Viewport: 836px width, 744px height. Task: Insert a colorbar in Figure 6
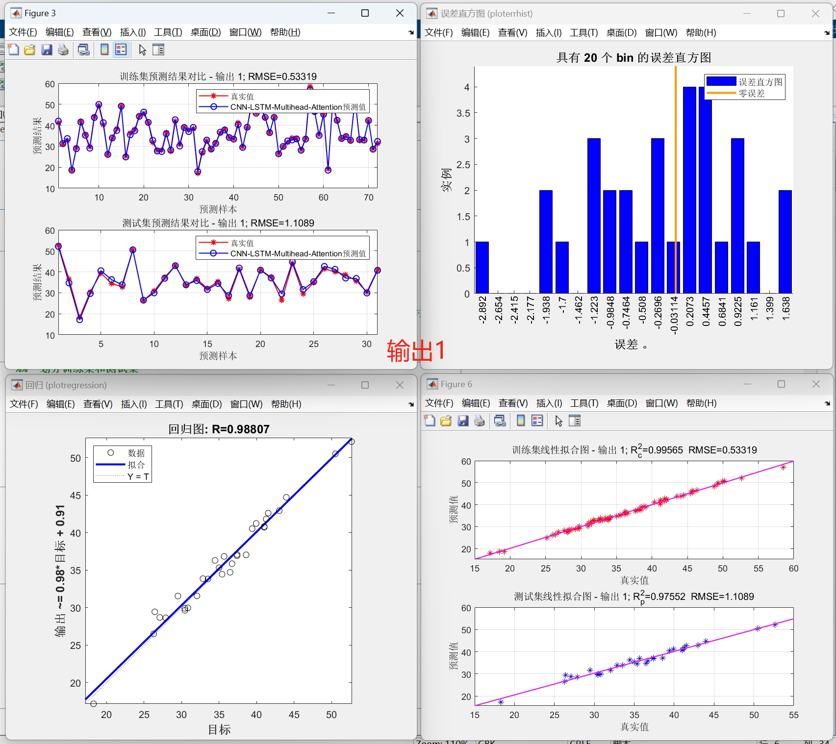coord(521,421)
